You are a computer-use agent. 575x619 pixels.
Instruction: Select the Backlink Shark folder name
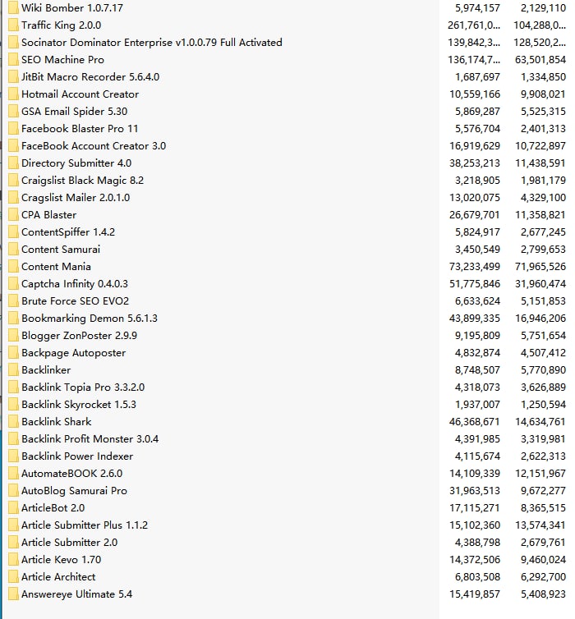click(57, 422)
